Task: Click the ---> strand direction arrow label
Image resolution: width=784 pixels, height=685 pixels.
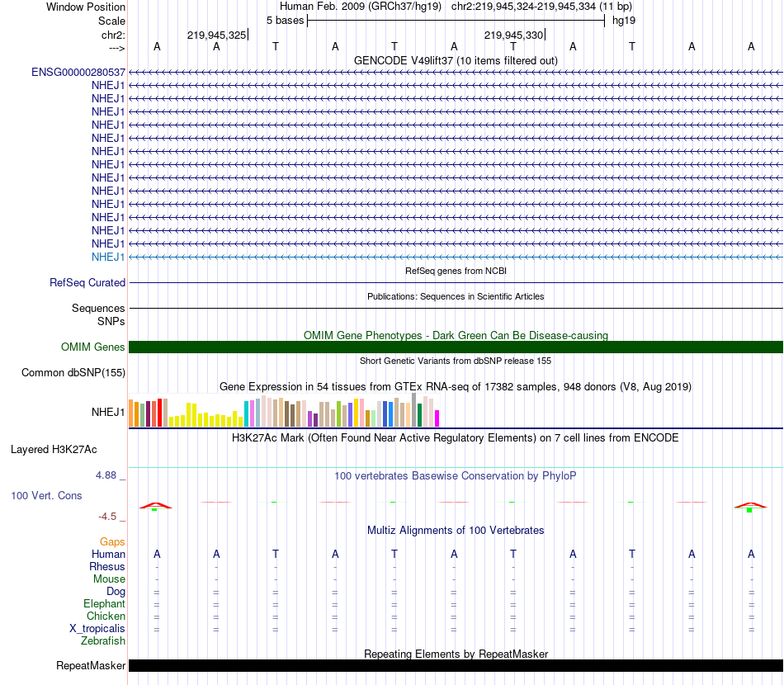Action: point(117,48)
